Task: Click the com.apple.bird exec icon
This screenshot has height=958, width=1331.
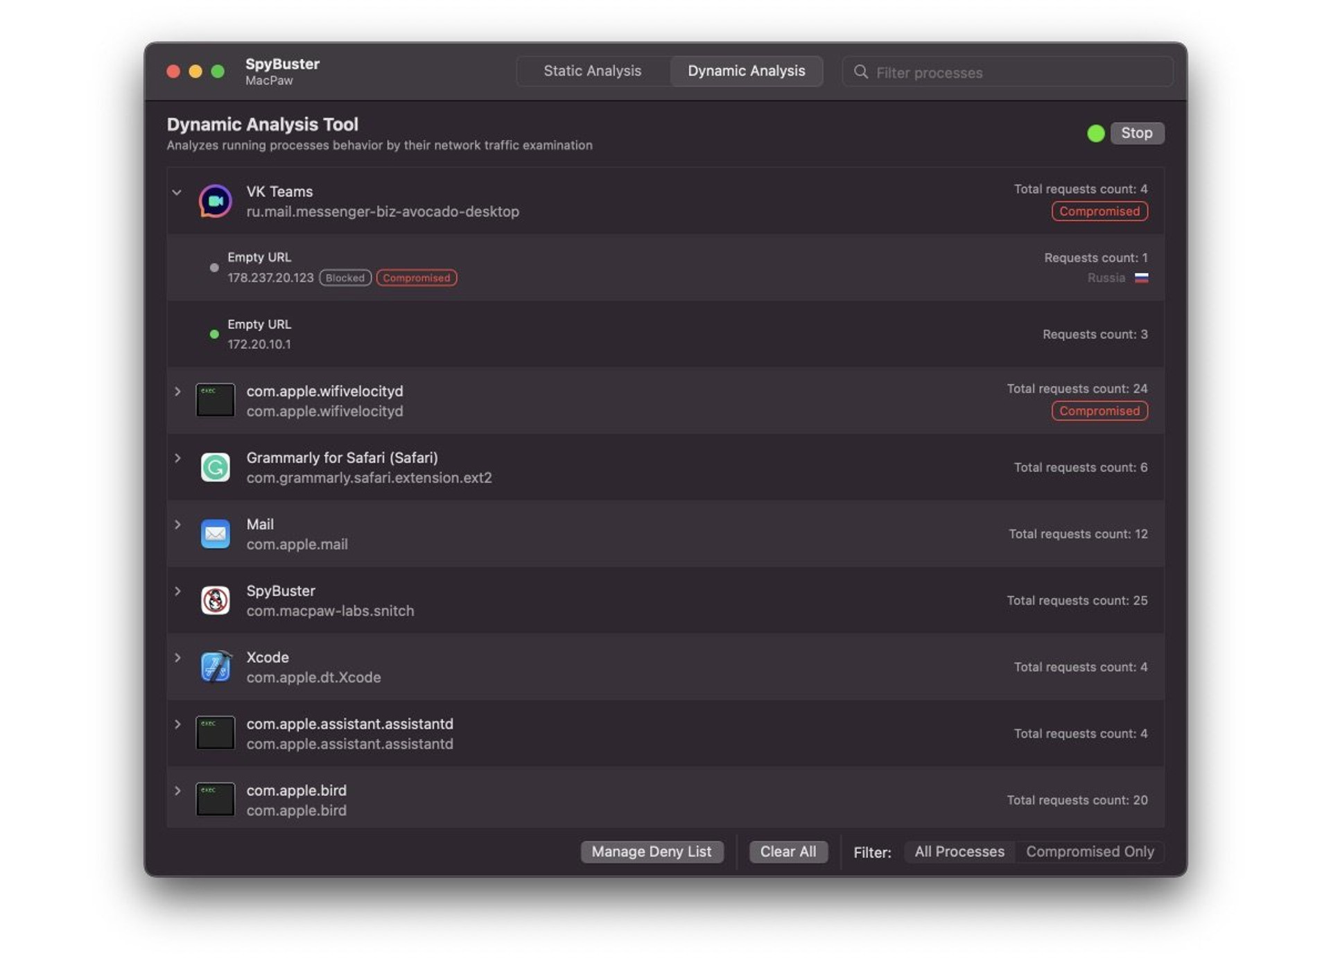Action: tap(215, 799)
